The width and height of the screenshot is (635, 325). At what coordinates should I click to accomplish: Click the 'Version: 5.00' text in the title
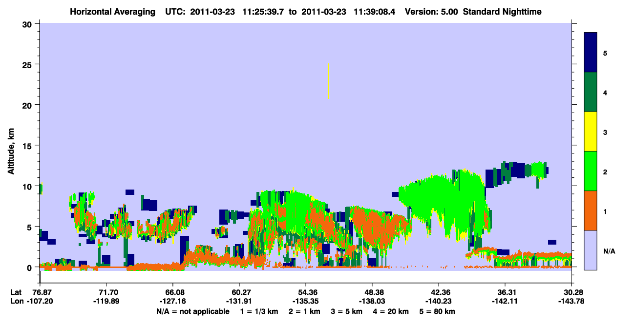[x=431, y=12]
